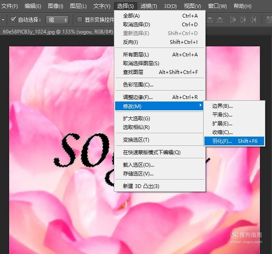Open the 文件(F) menu
The width and height of the screenshot is (272, 254).
[9, 6]
